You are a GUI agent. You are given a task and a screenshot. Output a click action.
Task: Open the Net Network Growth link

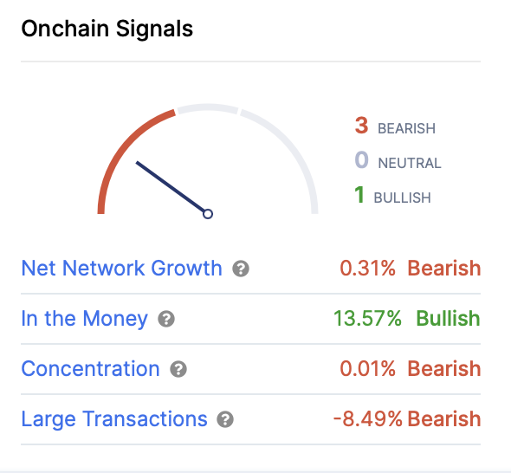[x=121, y=269]
